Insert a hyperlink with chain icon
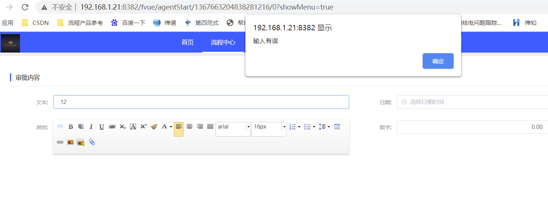This screenshot has height=201, width=548. pos(60,142)
